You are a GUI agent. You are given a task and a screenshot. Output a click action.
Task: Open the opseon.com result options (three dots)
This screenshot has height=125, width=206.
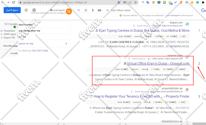pyautogui.click(x=129, y=59)
